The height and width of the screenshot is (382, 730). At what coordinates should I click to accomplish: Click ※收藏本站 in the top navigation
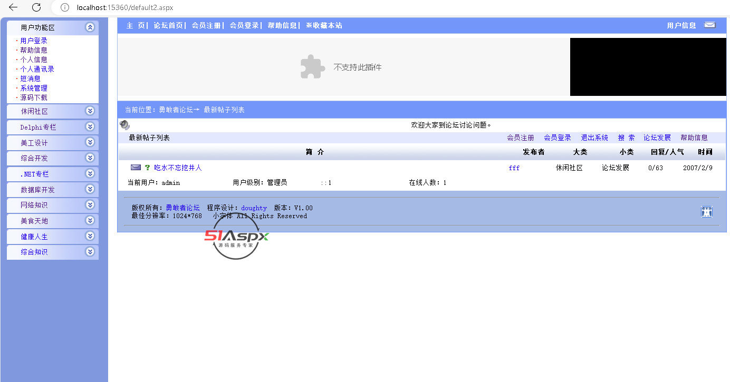pos(324,25)
